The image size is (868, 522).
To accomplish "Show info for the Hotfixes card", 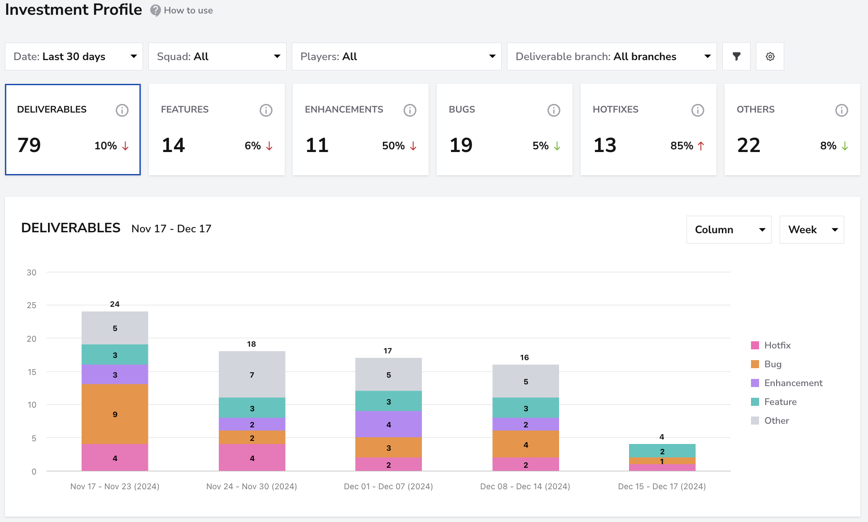I will tap(698, 110).
